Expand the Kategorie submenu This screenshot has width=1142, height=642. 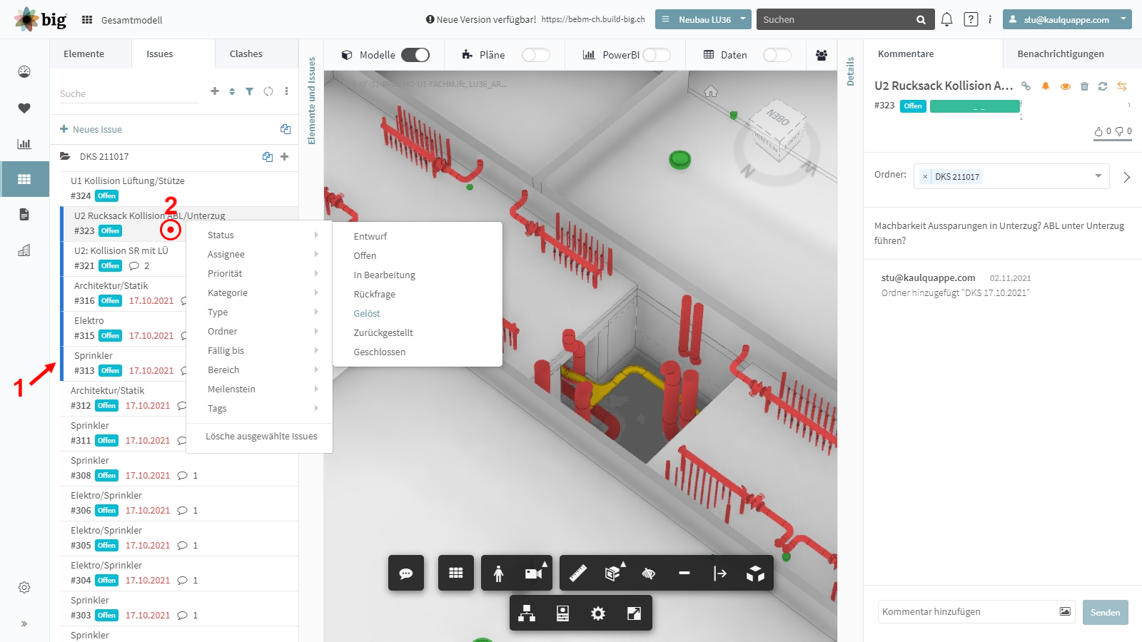(260, 292)
